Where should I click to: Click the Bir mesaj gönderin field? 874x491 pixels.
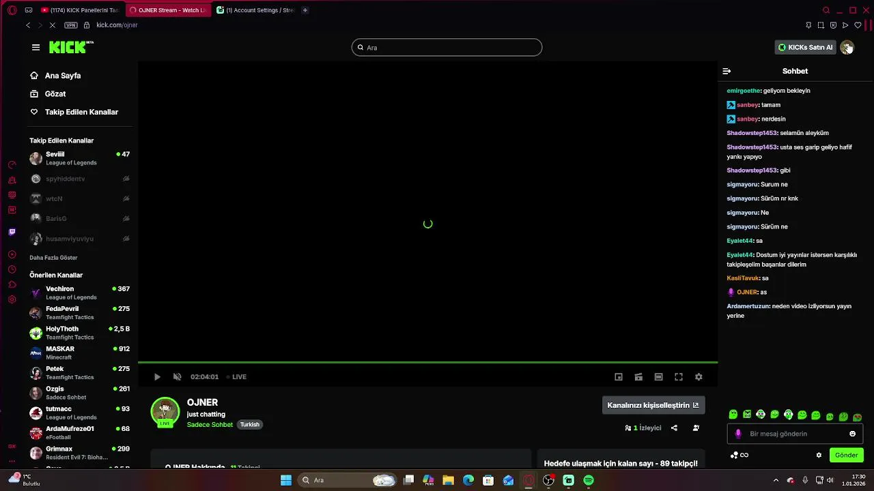pyautogui.click(x=795, y=434)
